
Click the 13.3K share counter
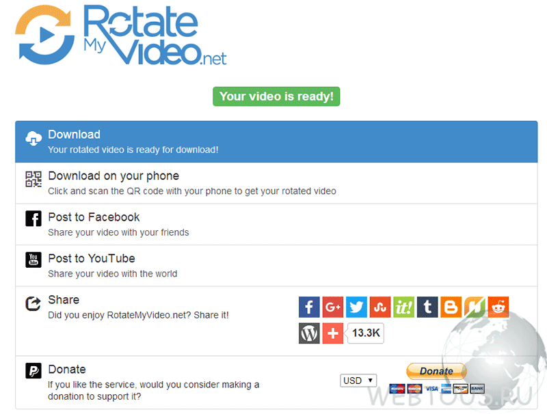366,333
